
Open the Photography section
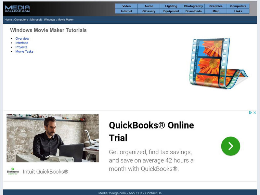(x=193, y=6)
